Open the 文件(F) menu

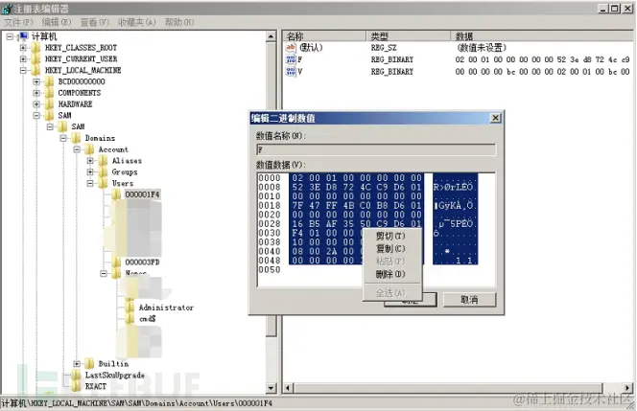[x=18, y=22]
